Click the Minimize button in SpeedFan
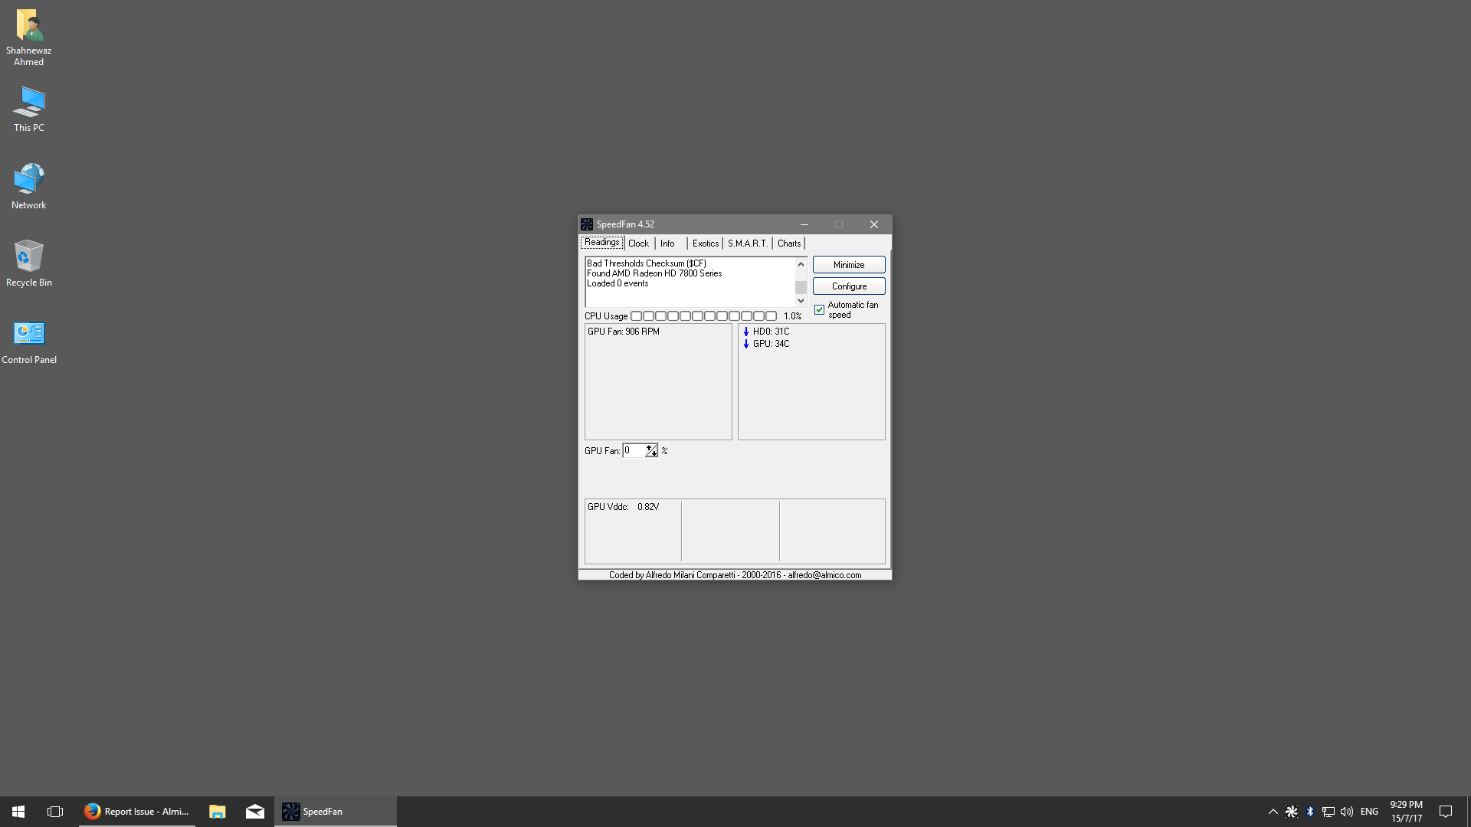 (849, 265)
